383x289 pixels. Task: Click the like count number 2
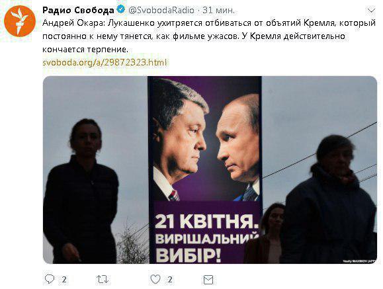click(170, 279)
